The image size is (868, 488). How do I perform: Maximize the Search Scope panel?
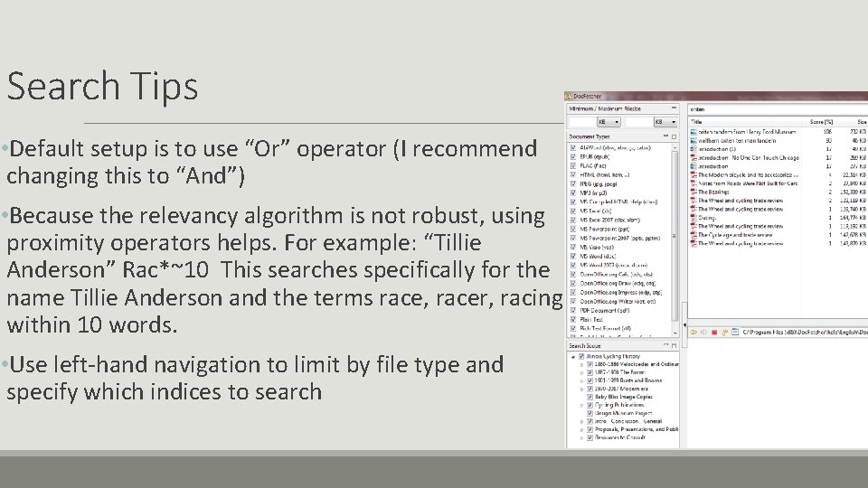[x=674, y=345]
